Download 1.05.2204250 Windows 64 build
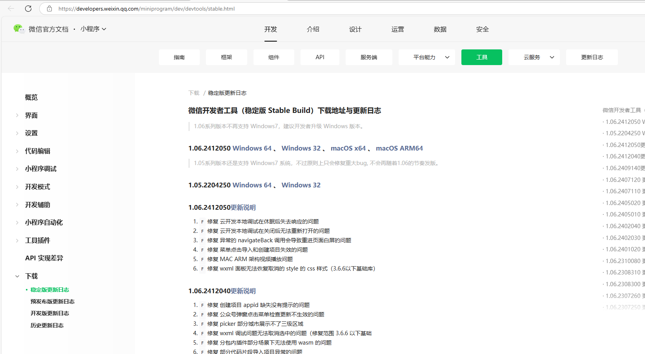645x354 pixels. (x=252, y=185)
